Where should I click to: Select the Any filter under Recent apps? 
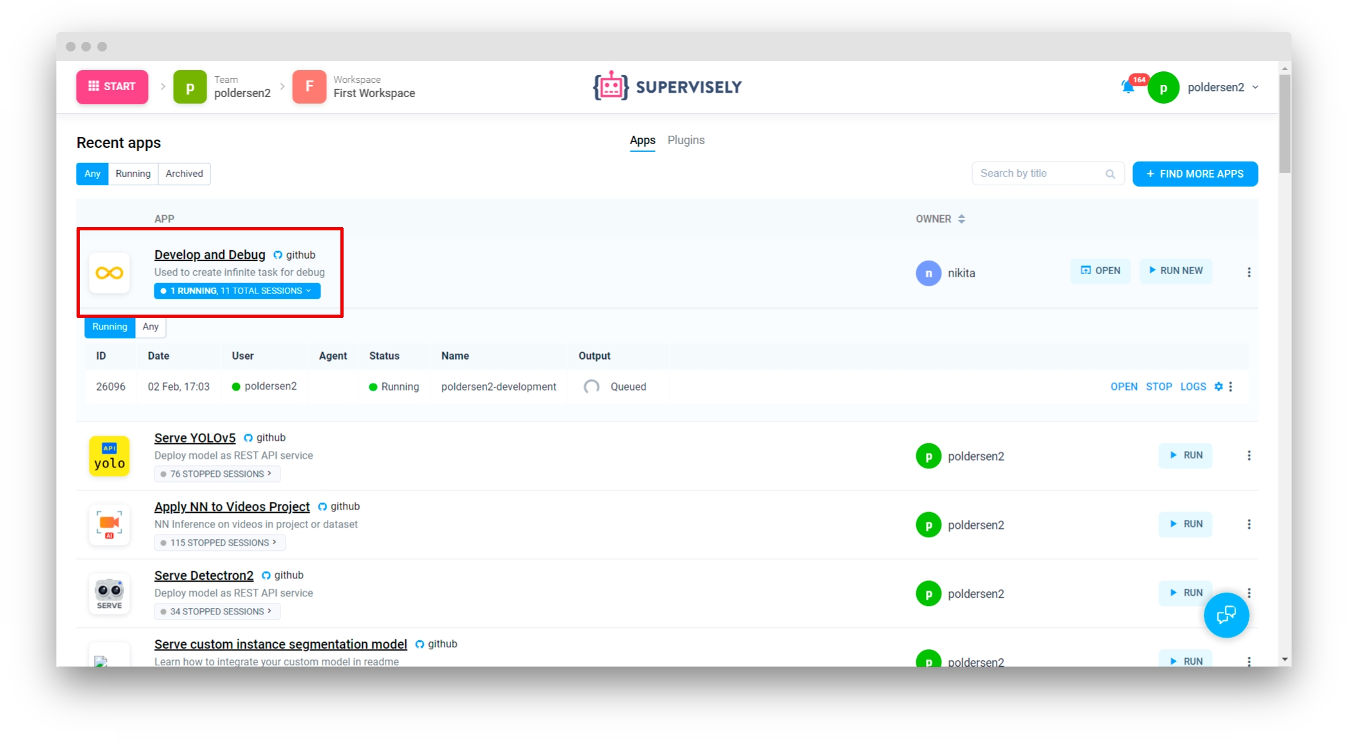[92, 174]
